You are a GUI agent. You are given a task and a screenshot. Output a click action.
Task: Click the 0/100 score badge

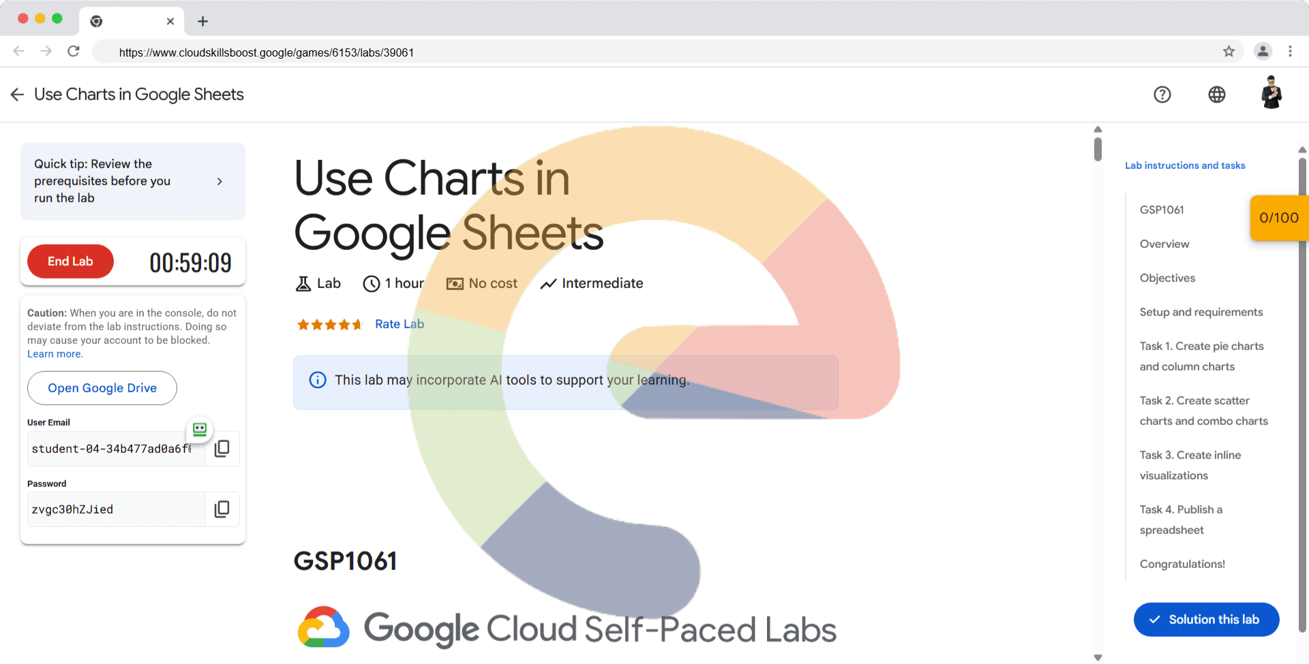point(1278,218)
